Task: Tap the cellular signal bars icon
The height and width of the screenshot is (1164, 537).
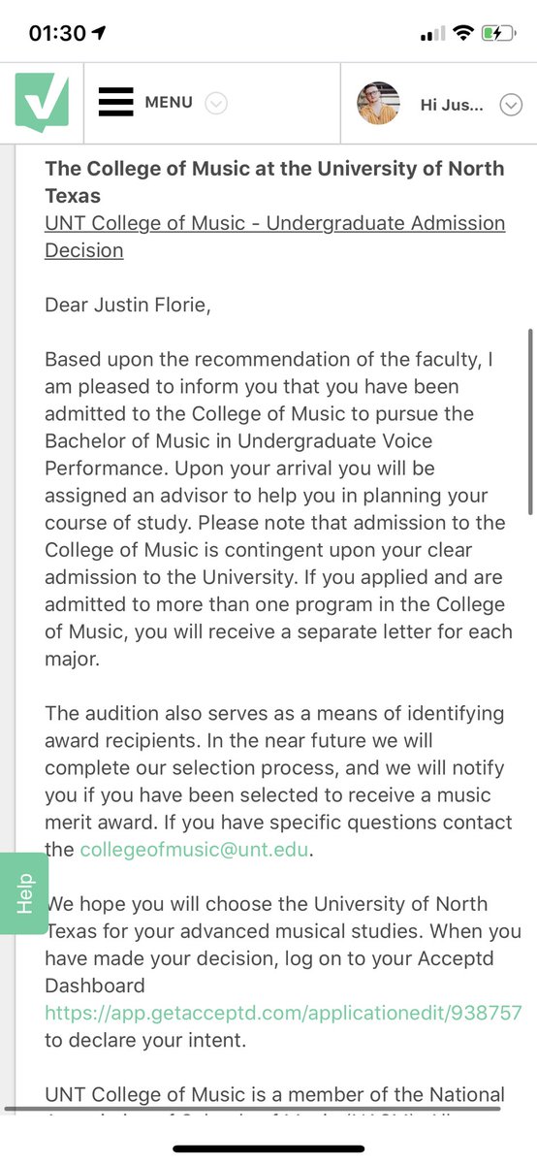Action: coord(432,35)
